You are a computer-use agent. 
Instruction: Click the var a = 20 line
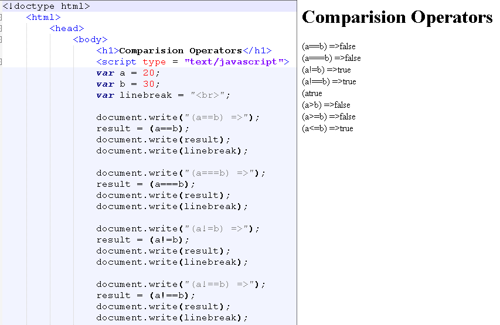[x=128, y=73]
